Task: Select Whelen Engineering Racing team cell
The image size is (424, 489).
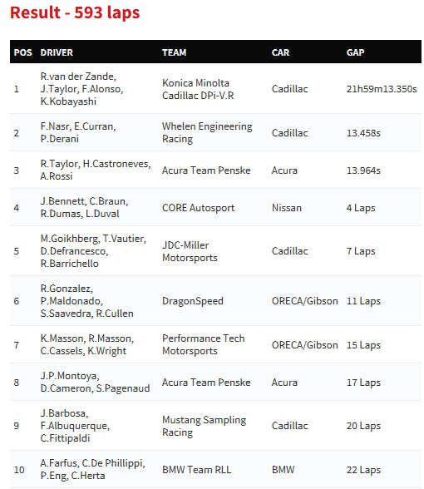Action: click(x=207, y=132)
